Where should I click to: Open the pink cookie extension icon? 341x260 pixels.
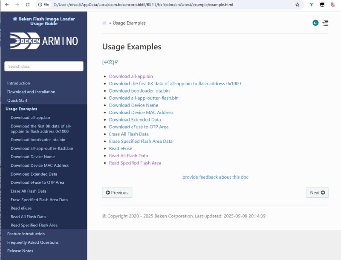pos(332,5)
